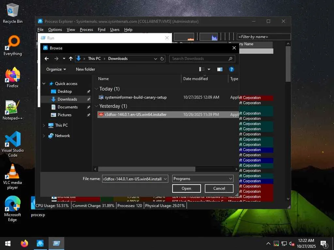This screenshot has height=250, width=334.
Task: Open the recent locations dropdown arrow
Action: (x=64, y=59)
